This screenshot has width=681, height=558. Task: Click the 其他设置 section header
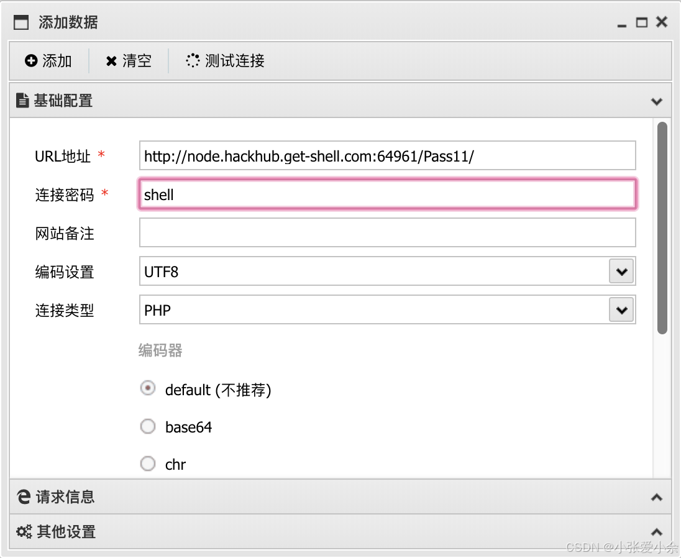[x=340, y=531]
